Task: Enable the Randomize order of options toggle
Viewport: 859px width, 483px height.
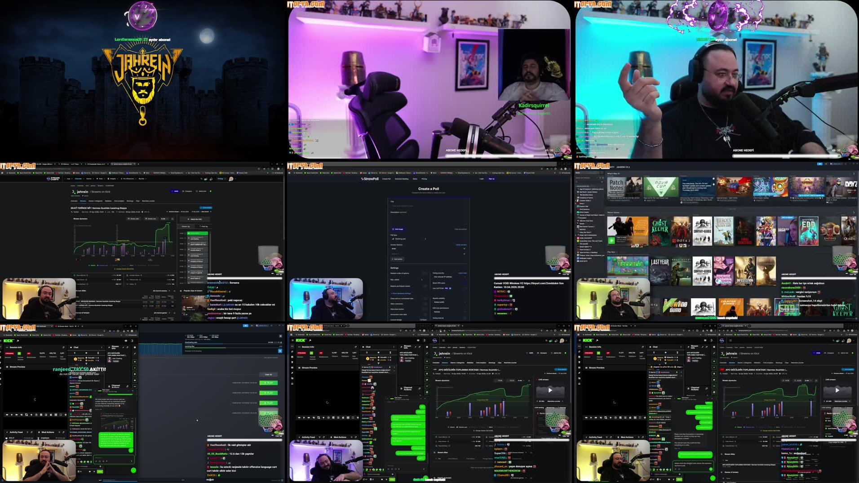Action: (x=424, y=273)
